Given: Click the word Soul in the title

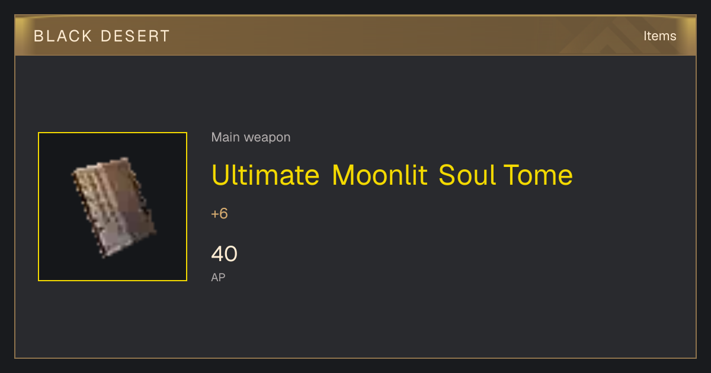Looking at the screenshot, I should [467, 175].
